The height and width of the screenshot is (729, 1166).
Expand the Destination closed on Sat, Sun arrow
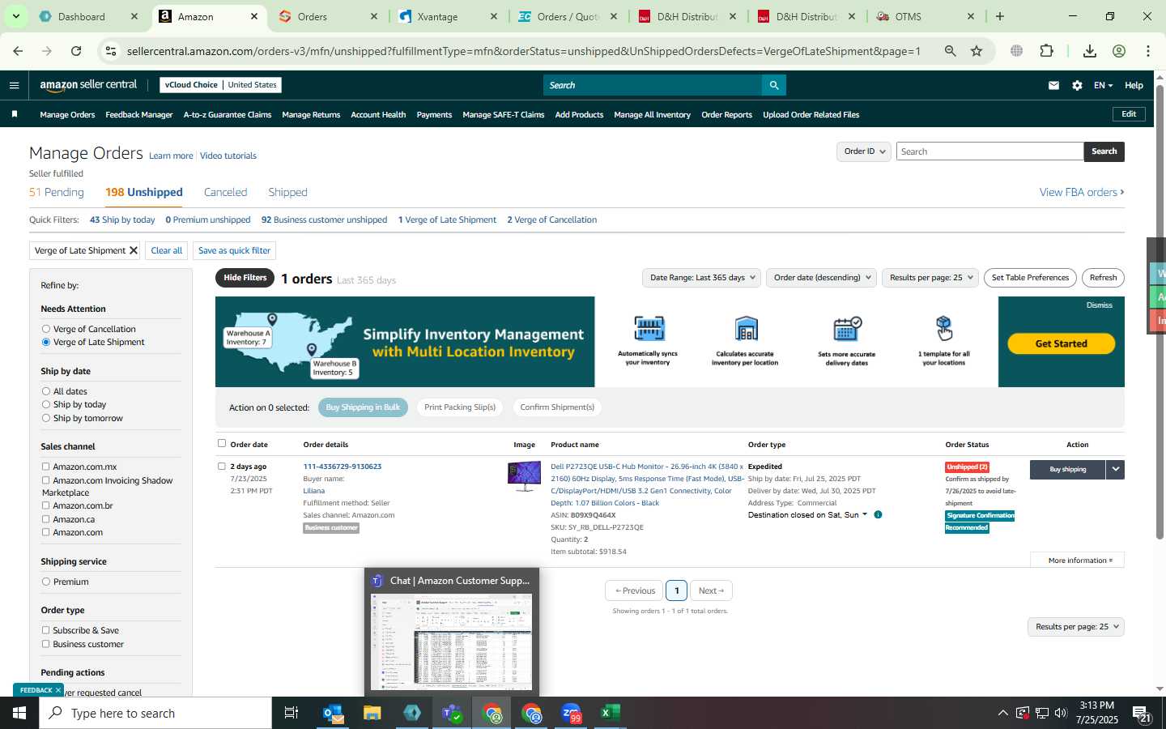point(865,514)
